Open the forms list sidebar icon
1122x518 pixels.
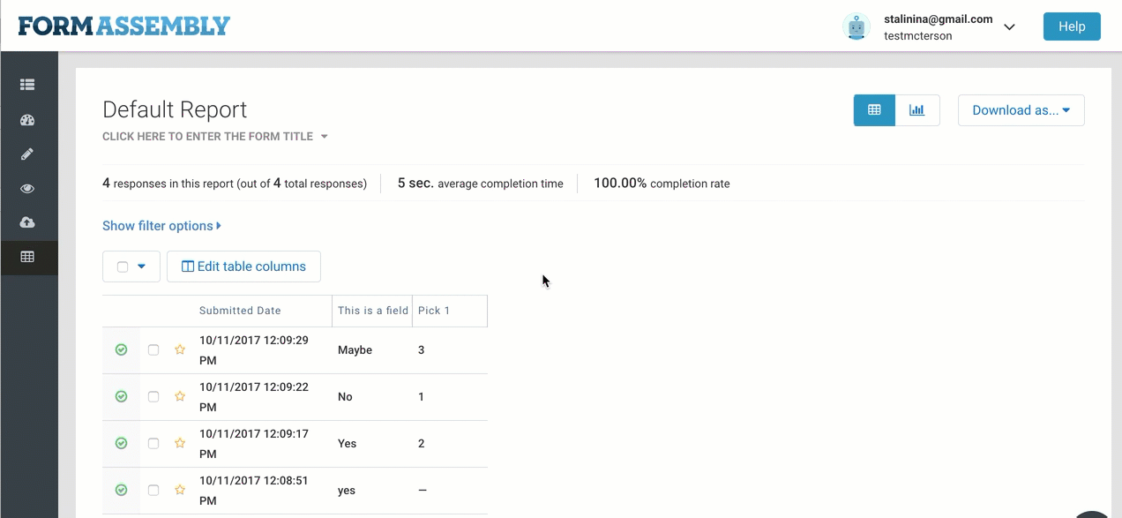click(27, 85)
